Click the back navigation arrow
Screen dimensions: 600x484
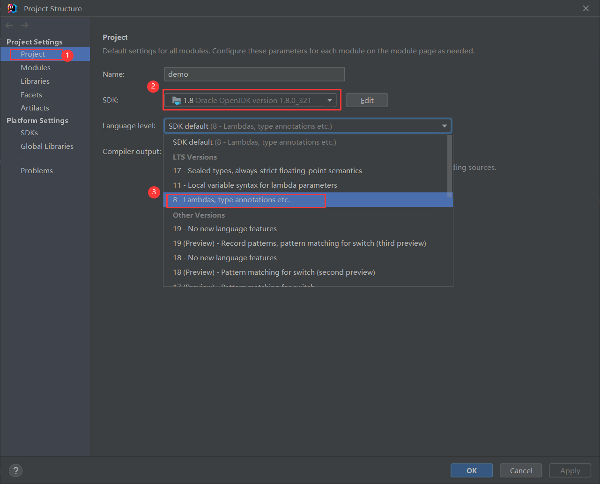9,25
